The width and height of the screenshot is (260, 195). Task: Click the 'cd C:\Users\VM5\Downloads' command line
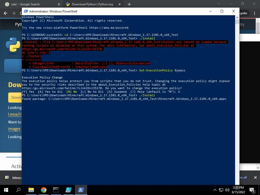(x=121, y=35)
